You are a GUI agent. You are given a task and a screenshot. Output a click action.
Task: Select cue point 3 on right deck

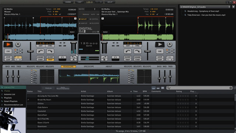[x=167, y=53]
